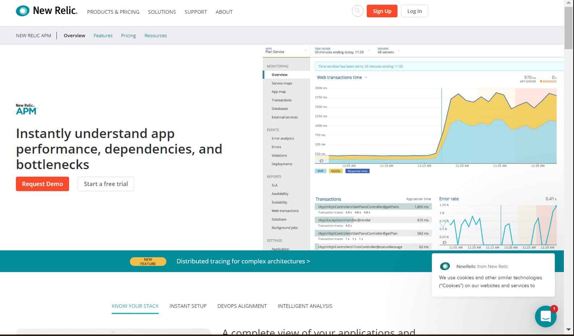Select Background jobs in sidebar

tap(285, 228)
